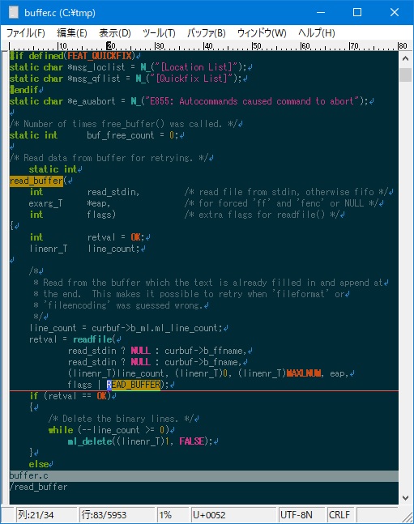Viewport: 414px width, 524px height.
Task: Click the vertical scrollbar thumb
Action: (406, 75)
